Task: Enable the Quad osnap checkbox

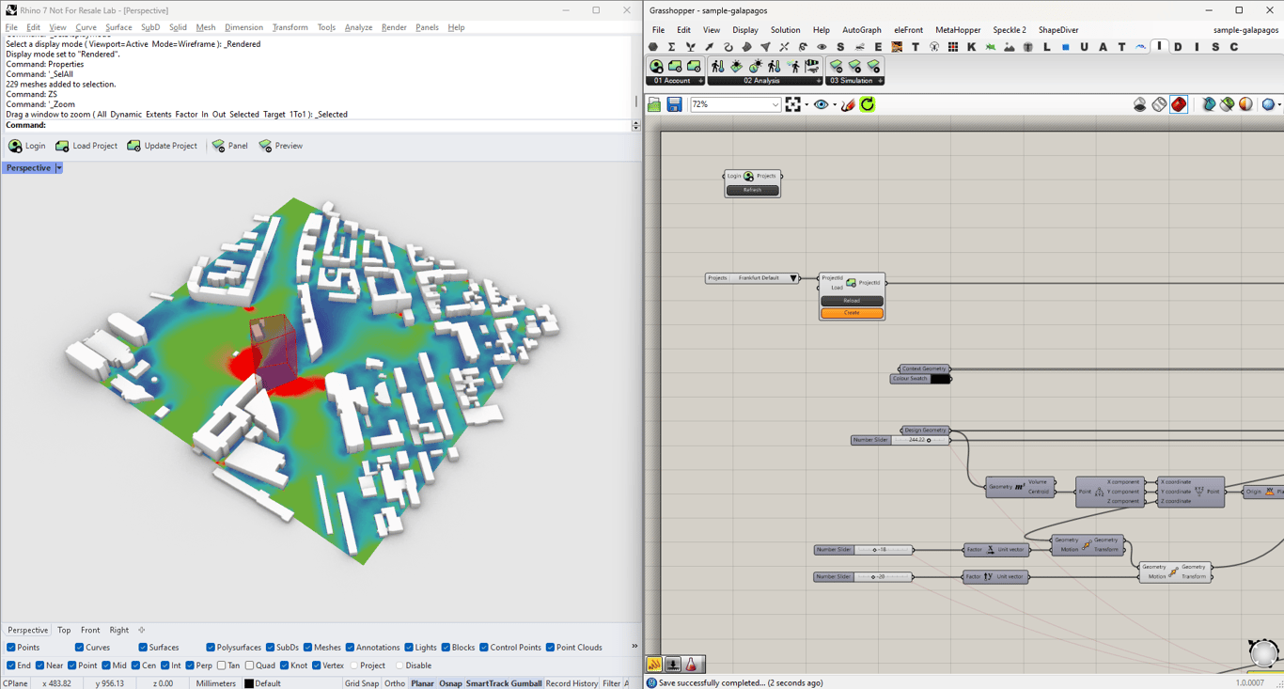Action: [249, 666]
